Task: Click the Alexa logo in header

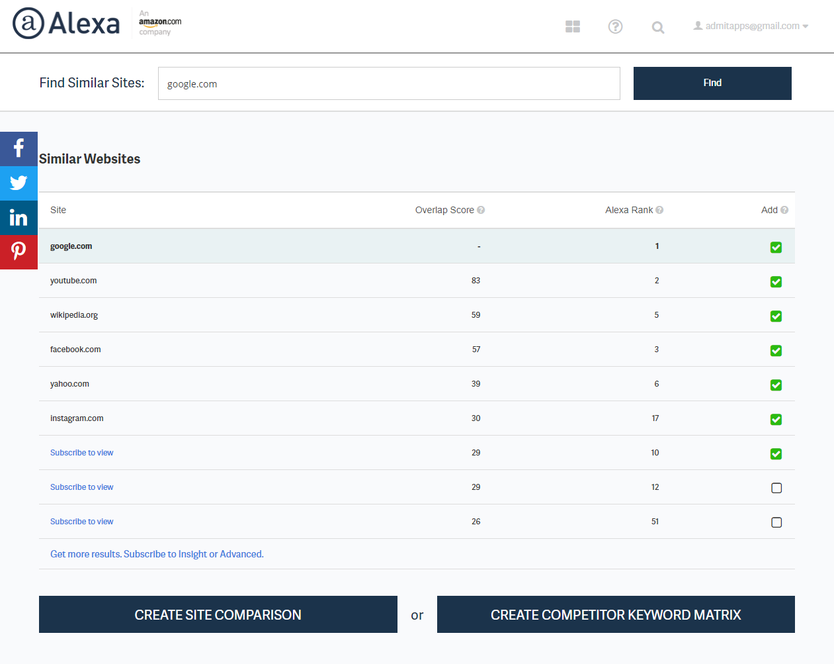Action: point(66,24)
